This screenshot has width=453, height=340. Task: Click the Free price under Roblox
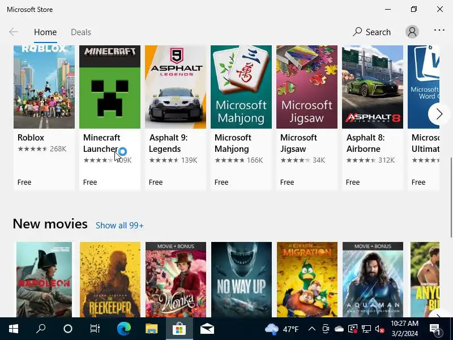point(24,182)
